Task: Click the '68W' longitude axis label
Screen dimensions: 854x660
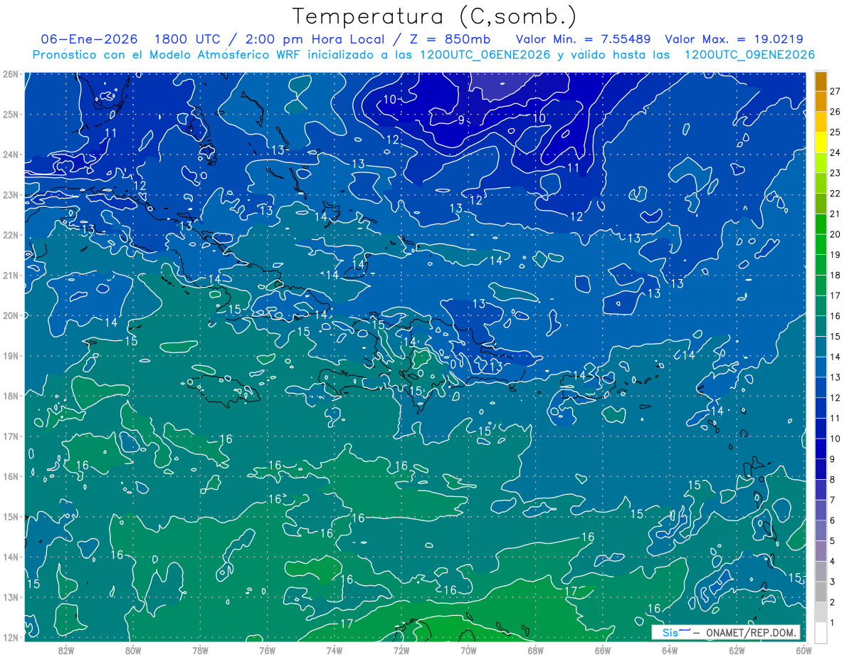Action: 536,650
